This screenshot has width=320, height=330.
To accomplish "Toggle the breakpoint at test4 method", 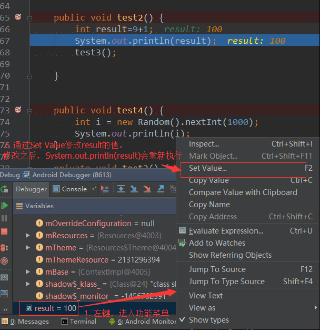I will click(x=18, y=110).
